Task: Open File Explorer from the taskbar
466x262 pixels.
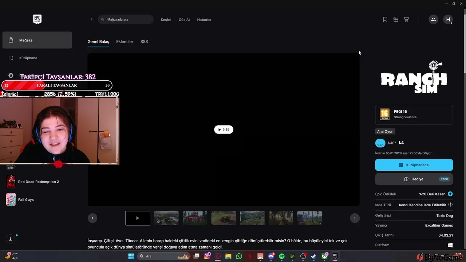Action: click(228, 256)
